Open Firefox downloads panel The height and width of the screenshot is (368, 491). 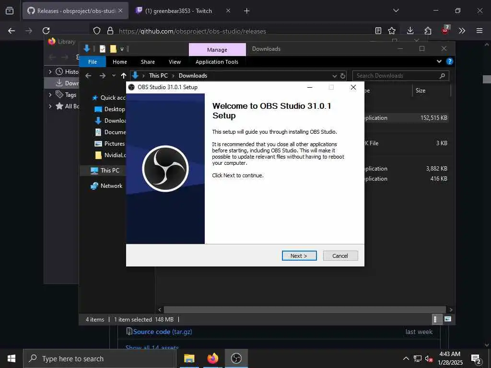[410, 31]
